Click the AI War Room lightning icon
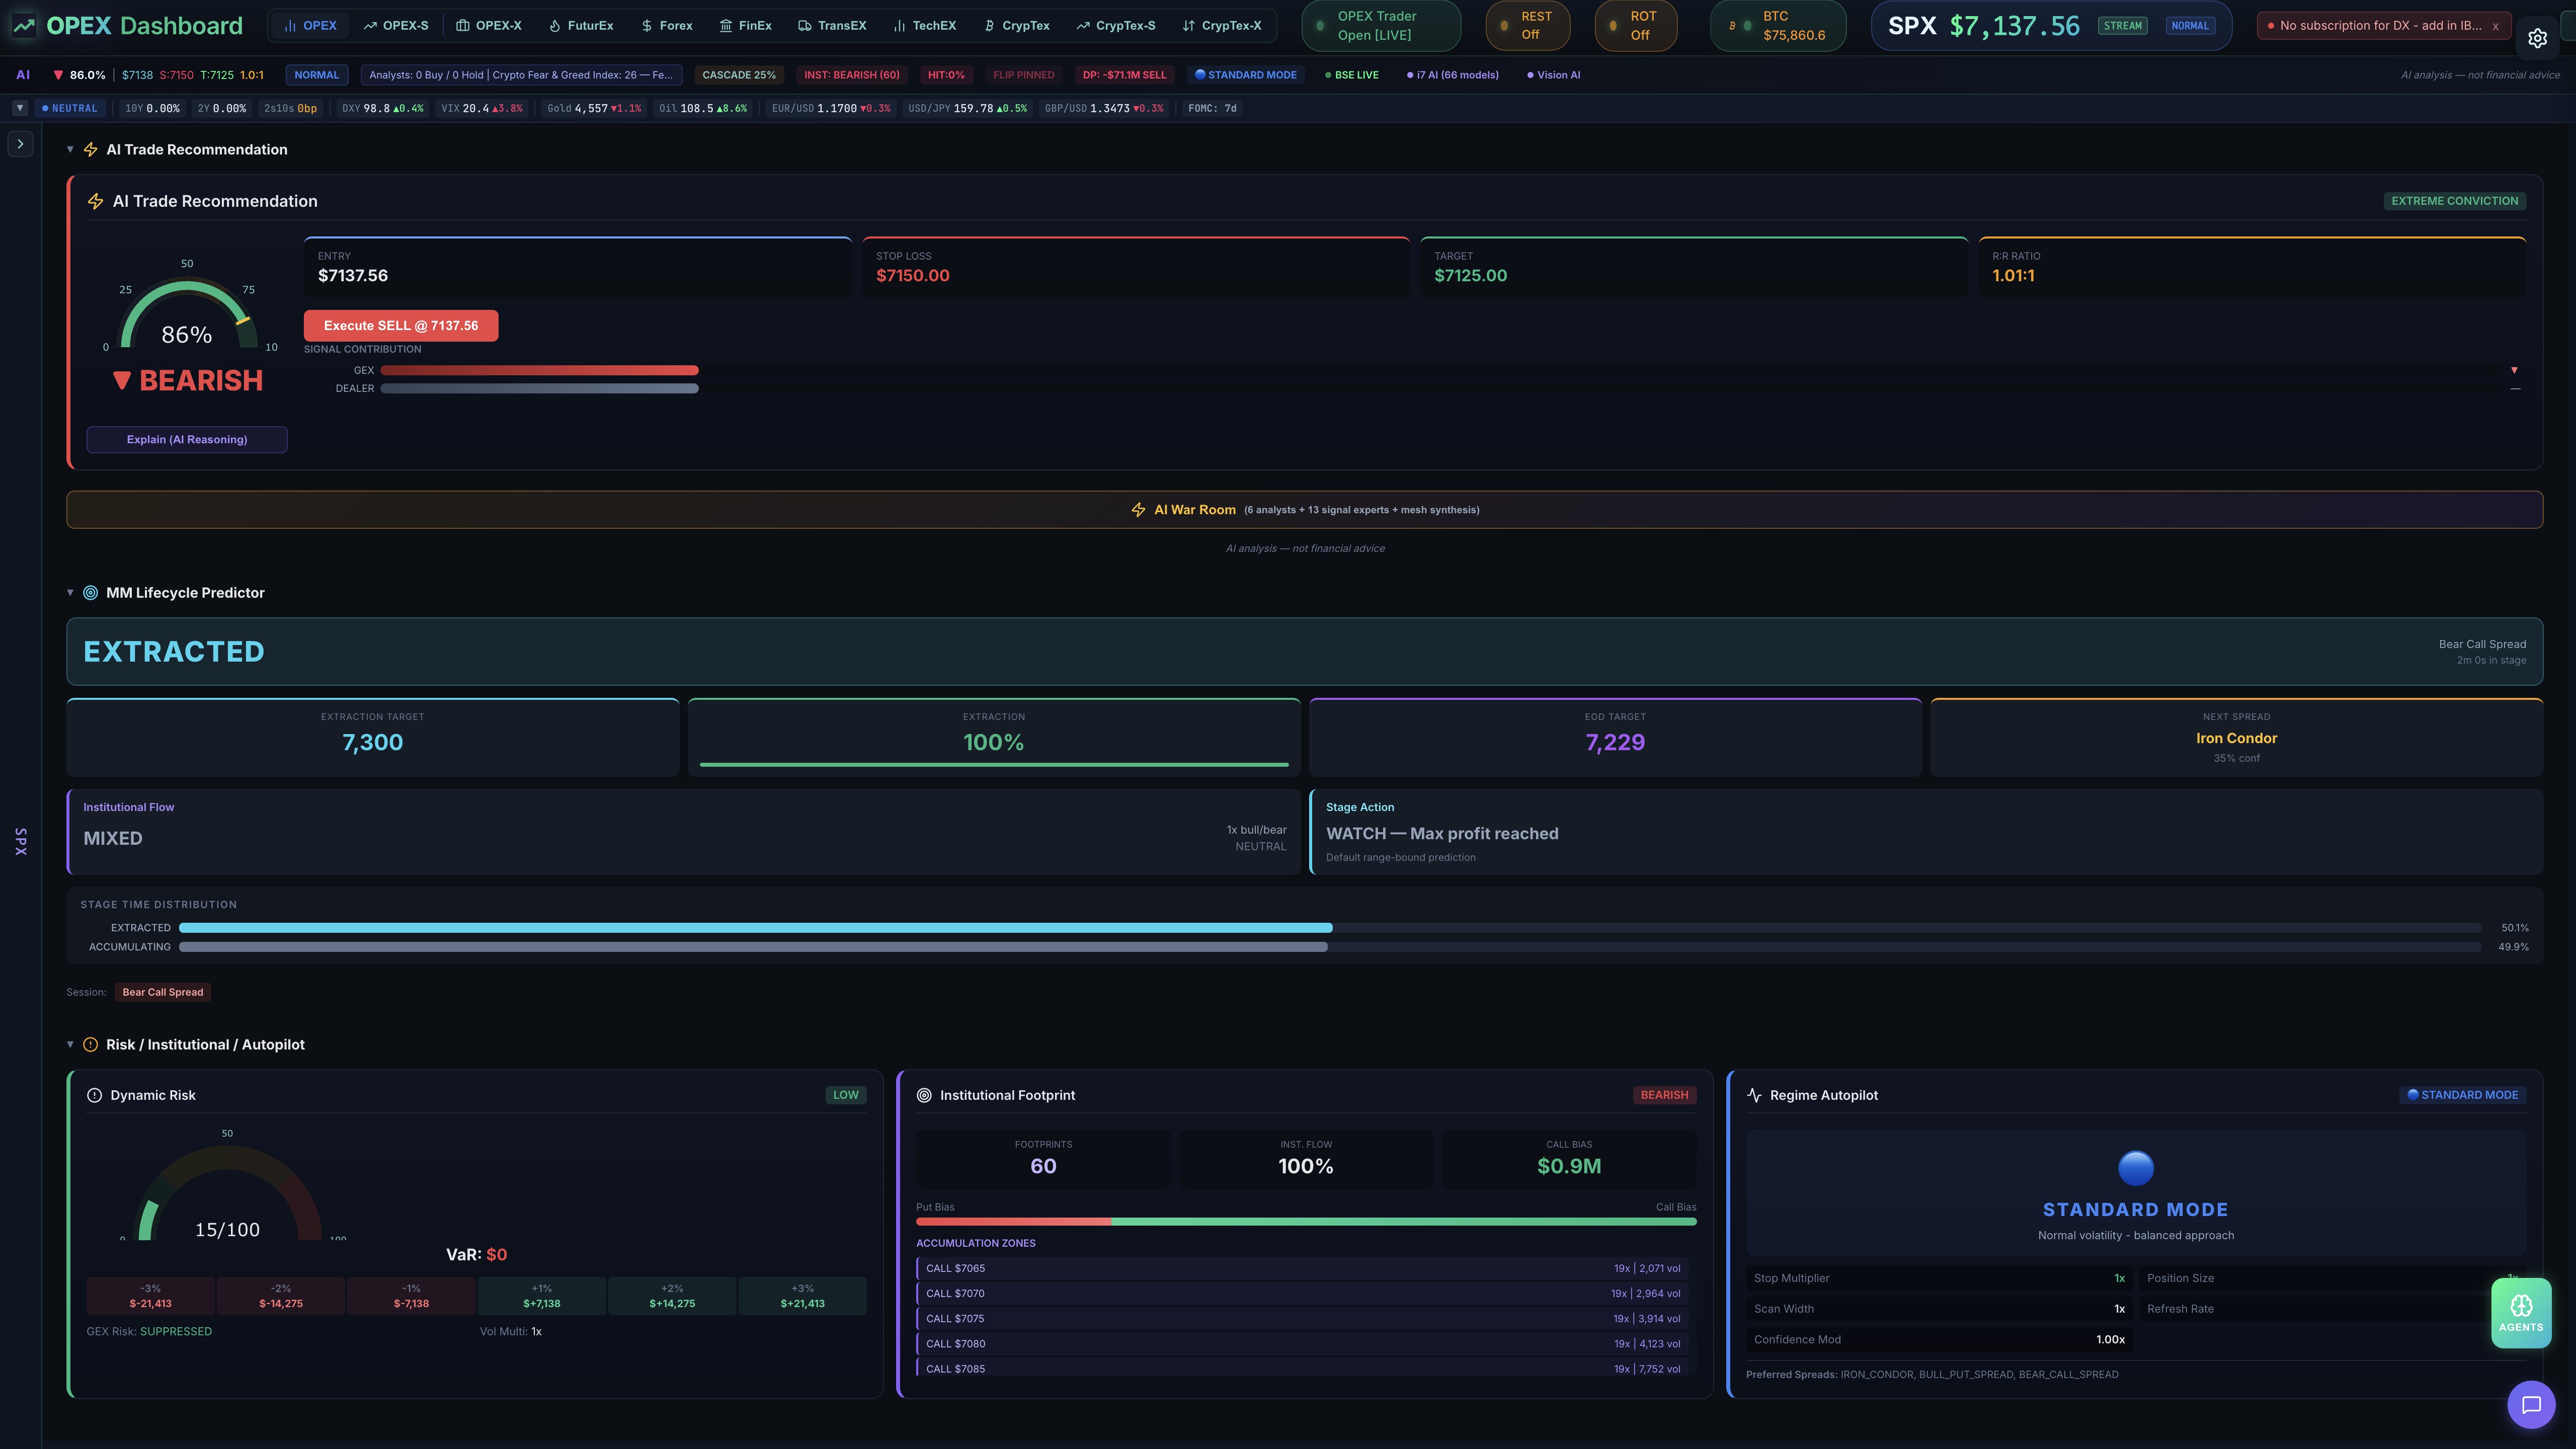This screenshot has width=2576, height=1449. [x=1138, y=510]
